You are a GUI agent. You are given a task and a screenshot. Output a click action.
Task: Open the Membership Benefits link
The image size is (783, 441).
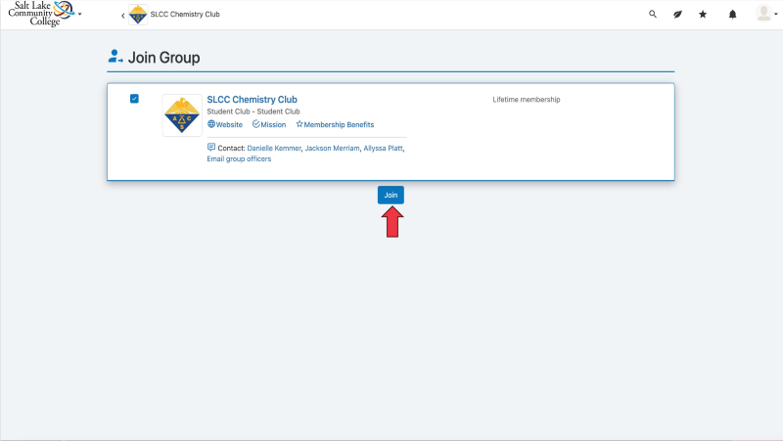335,125
